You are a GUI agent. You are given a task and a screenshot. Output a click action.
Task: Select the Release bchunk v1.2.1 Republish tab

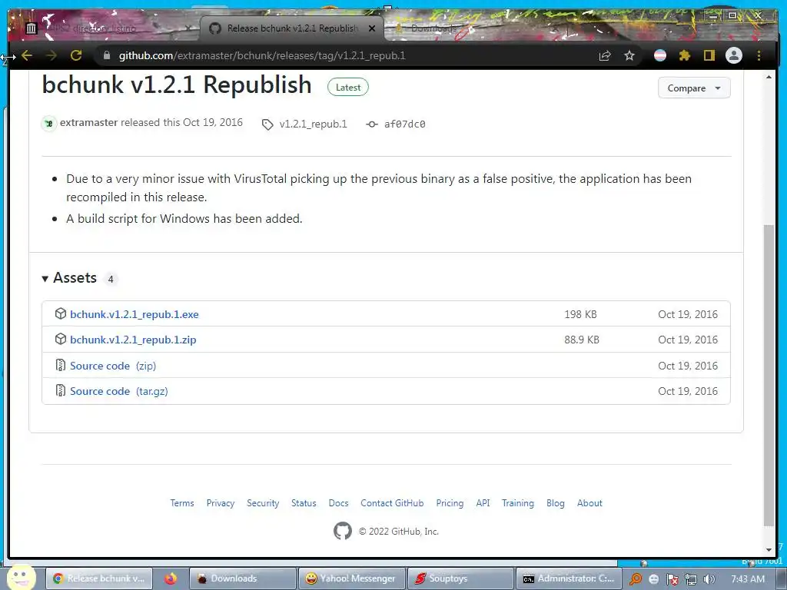click(x=292, y=28)
